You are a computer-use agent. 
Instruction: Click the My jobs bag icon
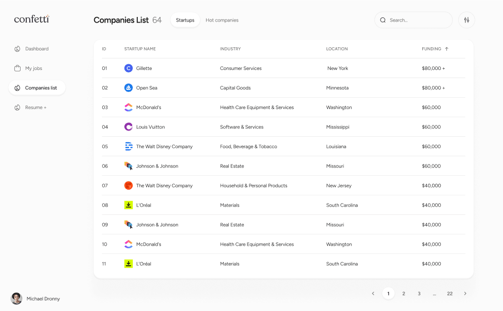[x=16, y=68]
